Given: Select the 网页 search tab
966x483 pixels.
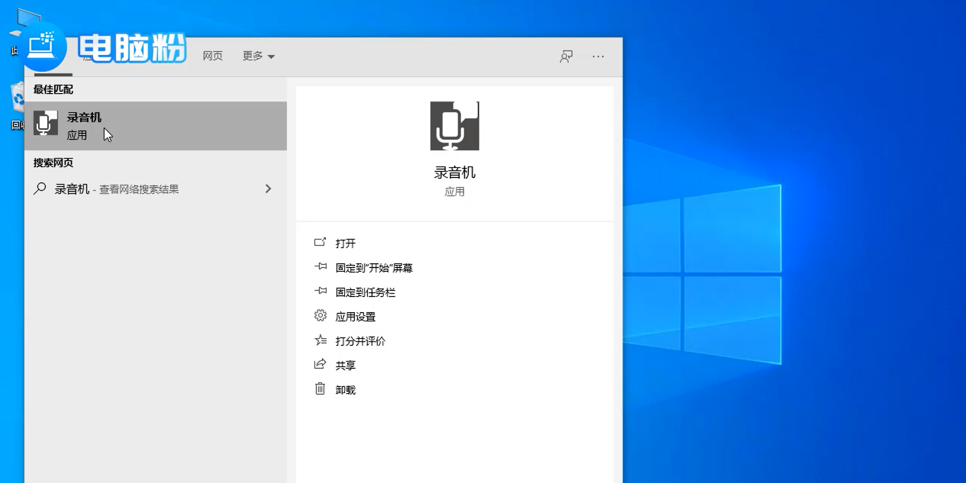Looking at the screenshot, I should [213, 56].
